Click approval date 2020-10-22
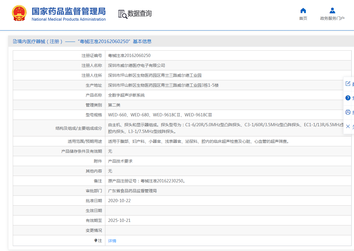The height and width of the screenshot is (251, 354). coord(120,201)
